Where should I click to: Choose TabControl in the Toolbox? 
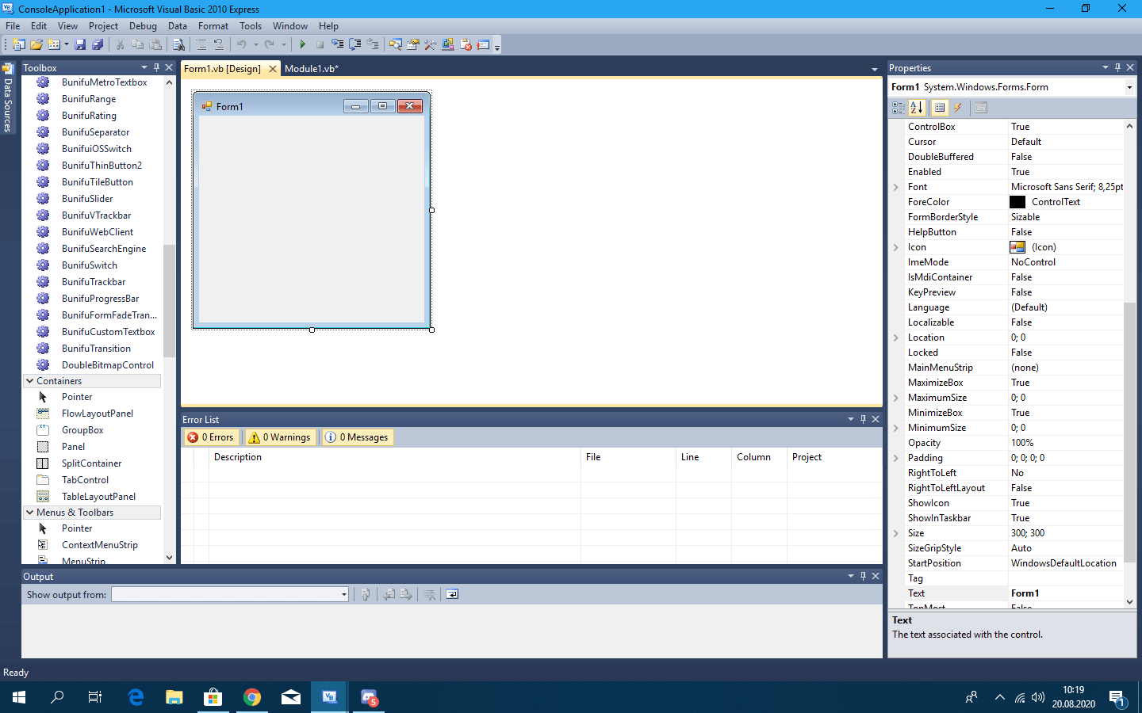tap(85, 480)
